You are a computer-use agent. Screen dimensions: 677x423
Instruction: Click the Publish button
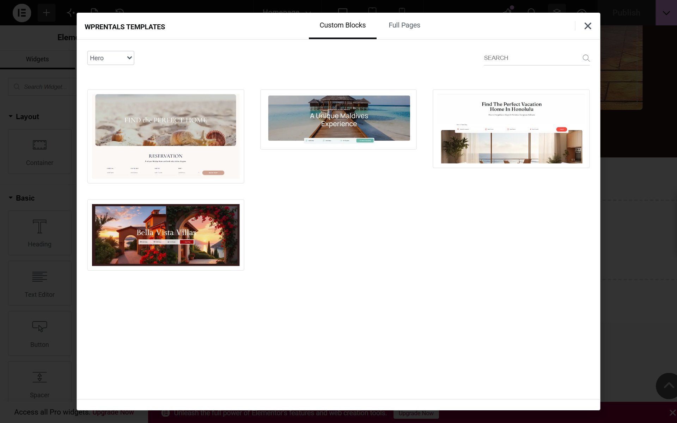(626, 13)
